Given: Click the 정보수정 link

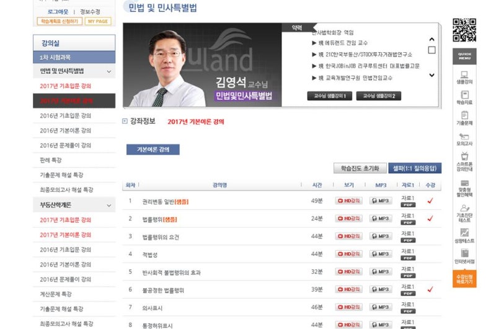Looking at the screenshot, I should [x=90, y=12].
